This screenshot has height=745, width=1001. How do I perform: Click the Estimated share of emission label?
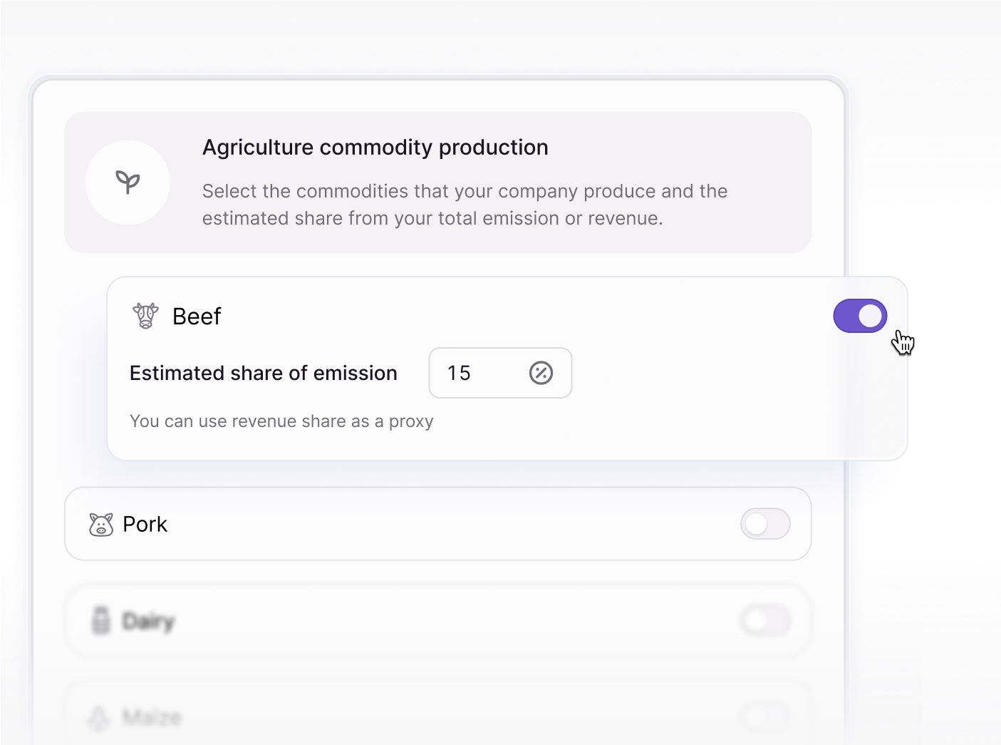(x=264, y=373)
